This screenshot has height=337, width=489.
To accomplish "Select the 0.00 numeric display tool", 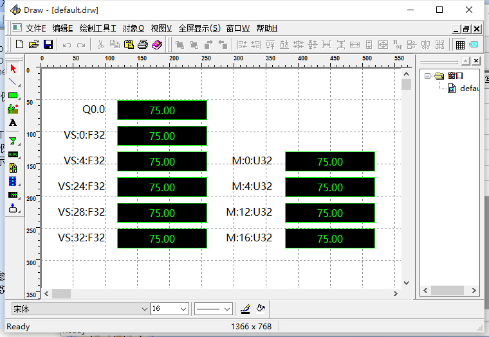I will (13, 154).
